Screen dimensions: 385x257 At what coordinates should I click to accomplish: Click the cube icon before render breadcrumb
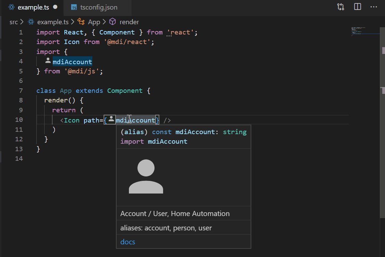pyautogui.click(x=113, y=22)
